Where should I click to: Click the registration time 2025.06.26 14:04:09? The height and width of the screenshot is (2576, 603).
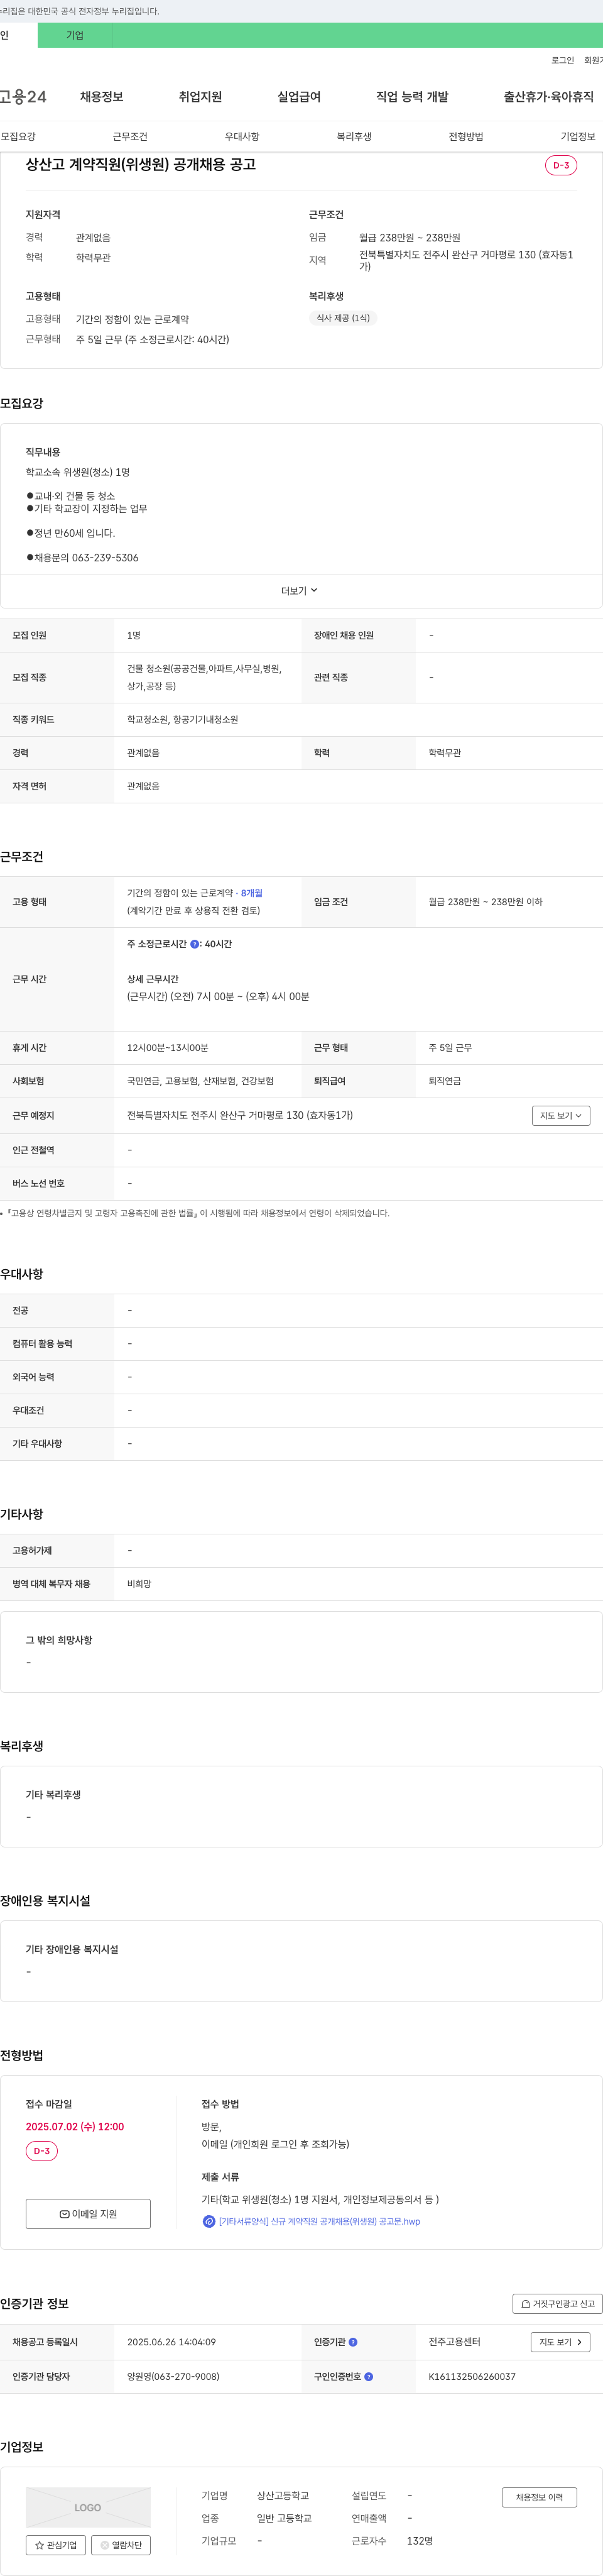click(171, 2342)
